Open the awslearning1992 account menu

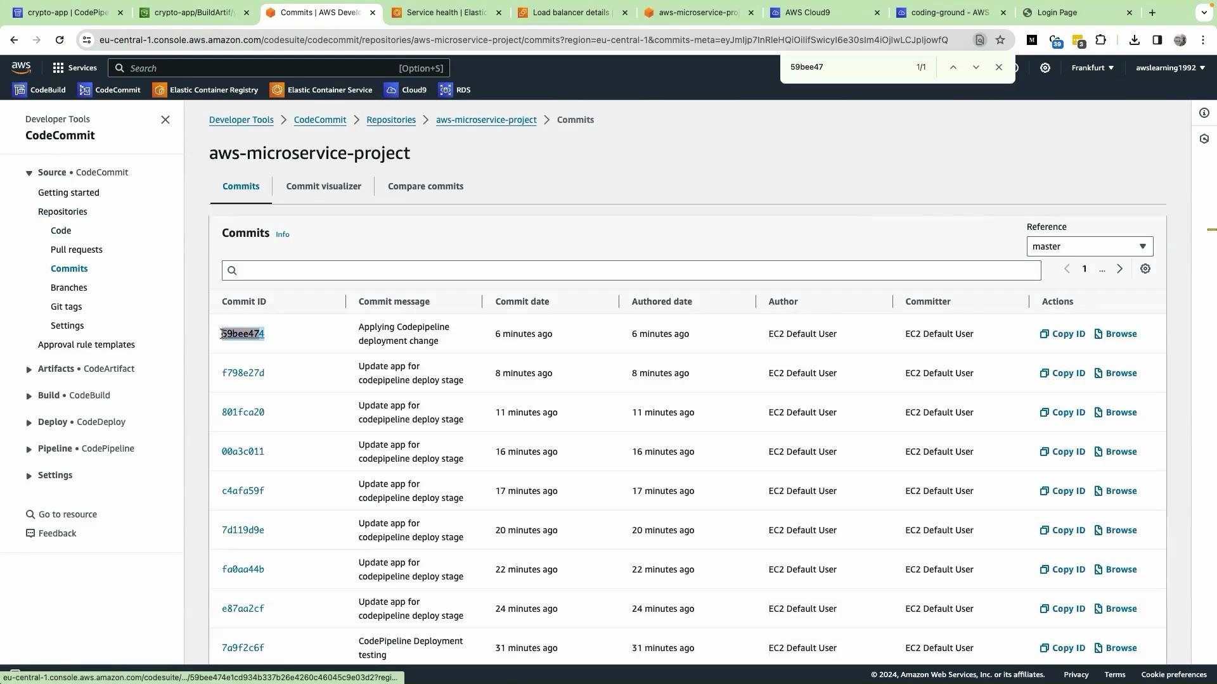[1170, 68]
